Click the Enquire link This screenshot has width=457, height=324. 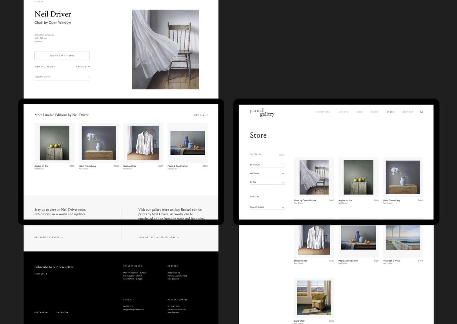tap(83, 67)
